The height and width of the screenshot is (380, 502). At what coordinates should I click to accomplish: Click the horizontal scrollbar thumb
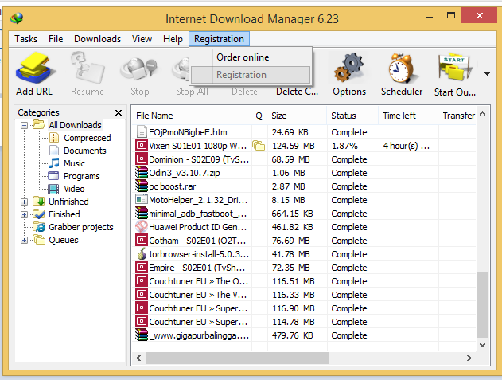pyautogui.click(x=237, y=358)
